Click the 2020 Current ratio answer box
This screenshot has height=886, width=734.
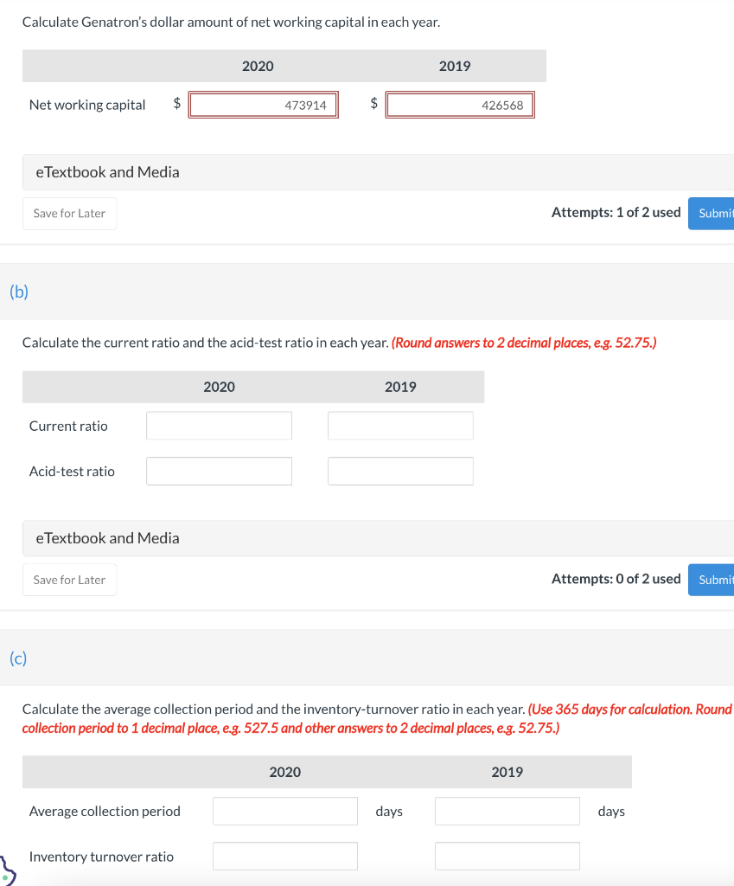click(x=219, y=425)
